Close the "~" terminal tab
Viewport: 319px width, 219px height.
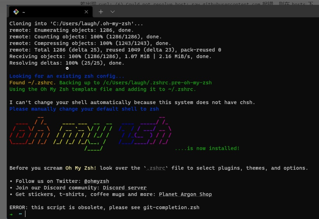click(86, 12)
